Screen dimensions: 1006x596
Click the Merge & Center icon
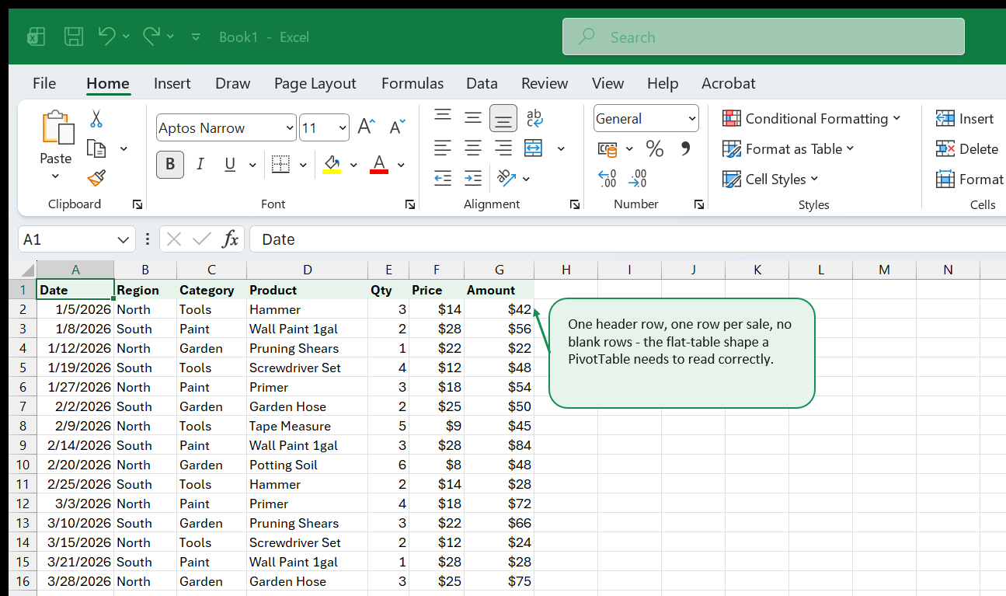[534, 148]
